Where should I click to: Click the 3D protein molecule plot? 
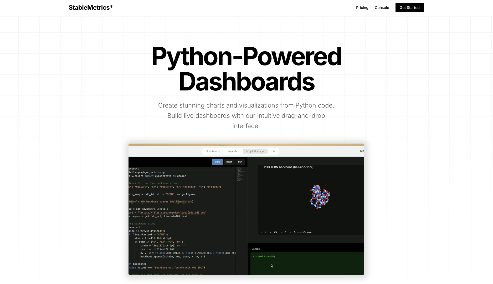point(320,197)
